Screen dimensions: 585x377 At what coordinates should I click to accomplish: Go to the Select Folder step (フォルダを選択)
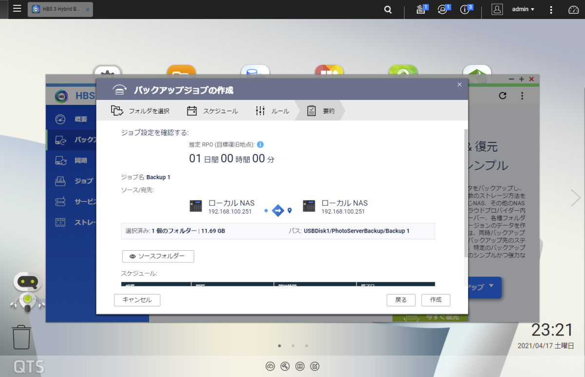pyautogui.click(x=140, y=111)
